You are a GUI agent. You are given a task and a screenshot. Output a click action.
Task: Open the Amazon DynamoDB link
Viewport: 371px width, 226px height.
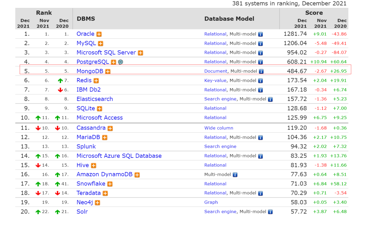coord(105,174)
